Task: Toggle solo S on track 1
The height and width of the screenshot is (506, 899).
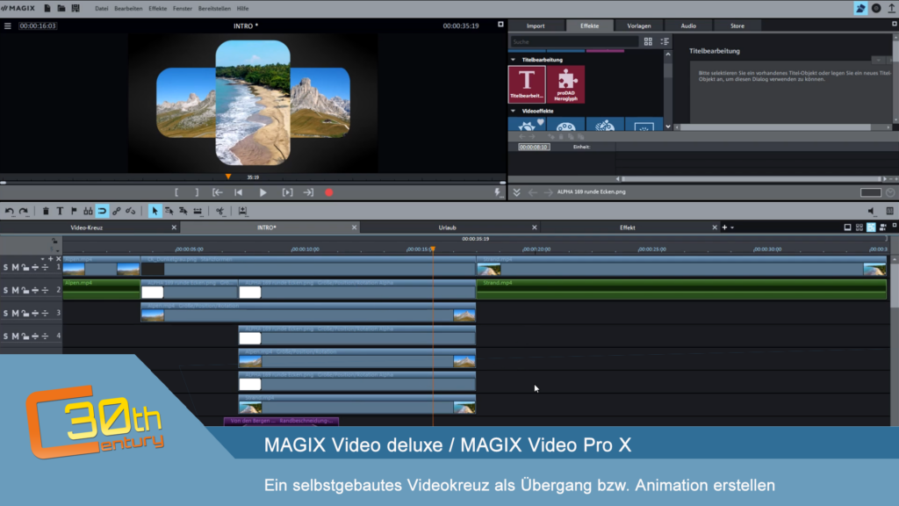Action: (6, 267)
